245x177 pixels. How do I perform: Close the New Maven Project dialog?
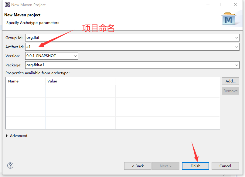pos(236,5)
